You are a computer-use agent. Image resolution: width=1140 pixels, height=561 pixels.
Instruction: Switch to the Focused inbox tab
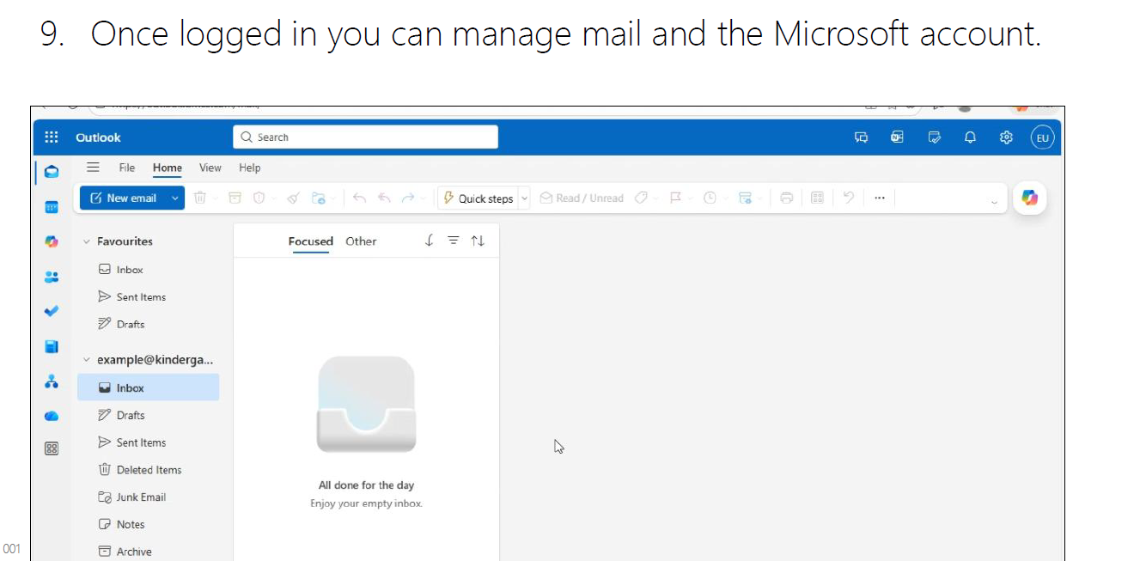tap(311, 241)
